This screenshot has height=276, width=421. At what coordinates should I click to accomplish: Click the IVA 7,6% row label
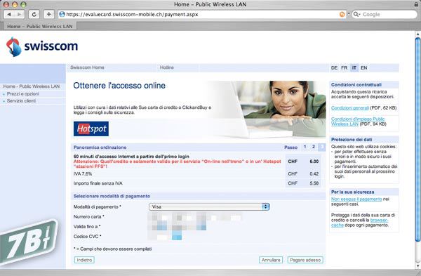click(x=83, y=174)
